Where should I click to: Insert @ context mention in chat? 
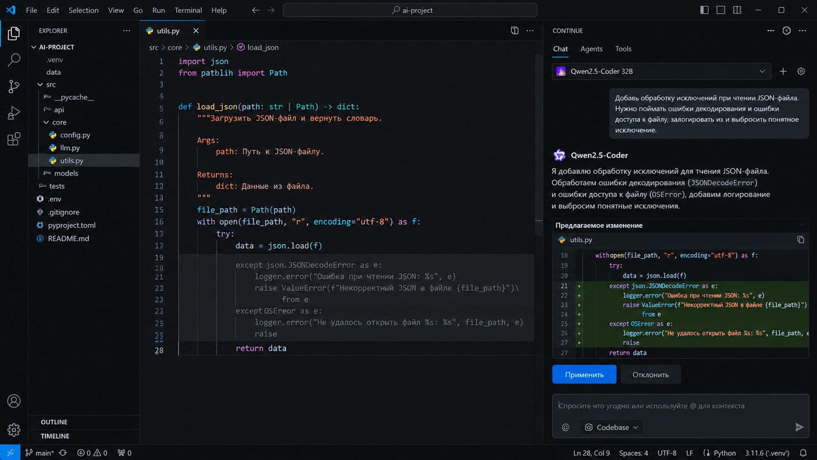tap(566, 427)
